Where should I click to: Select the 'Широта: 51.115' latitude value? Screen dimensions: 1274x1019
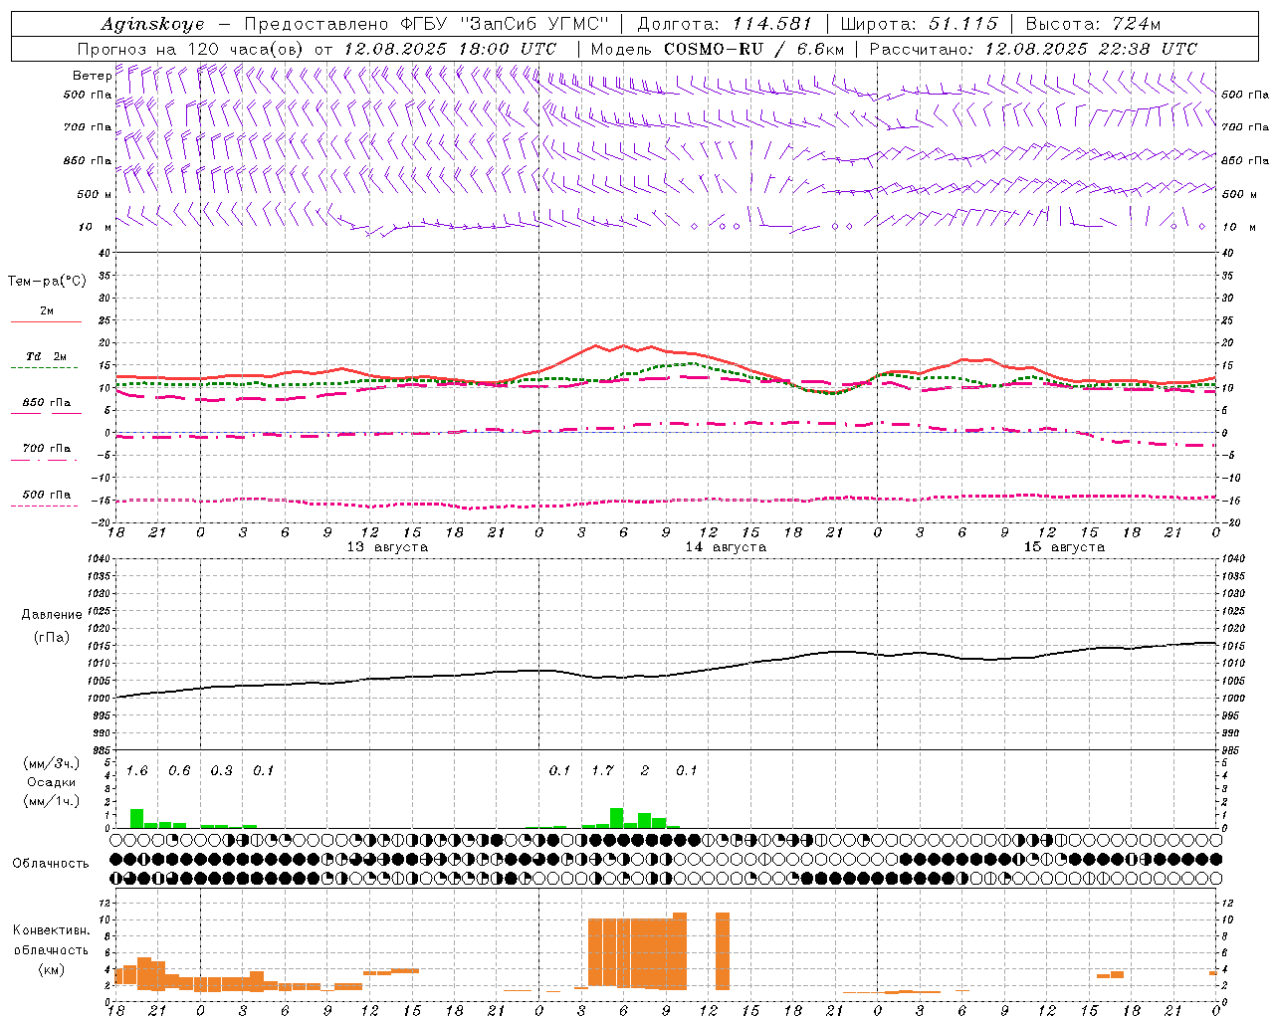[919, 24]
